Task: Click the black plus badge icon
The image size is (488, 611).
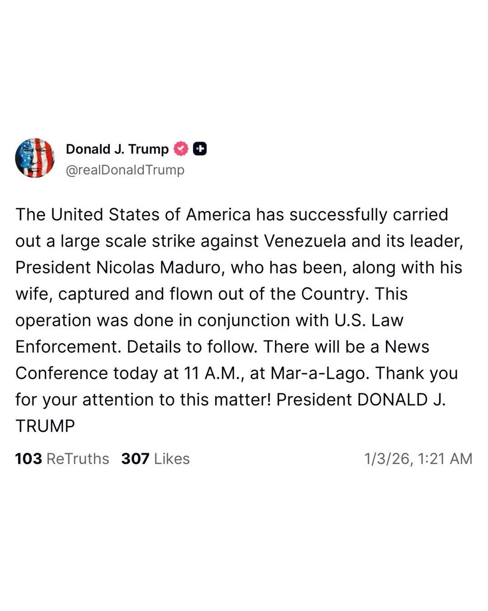Action: point(200,149)
